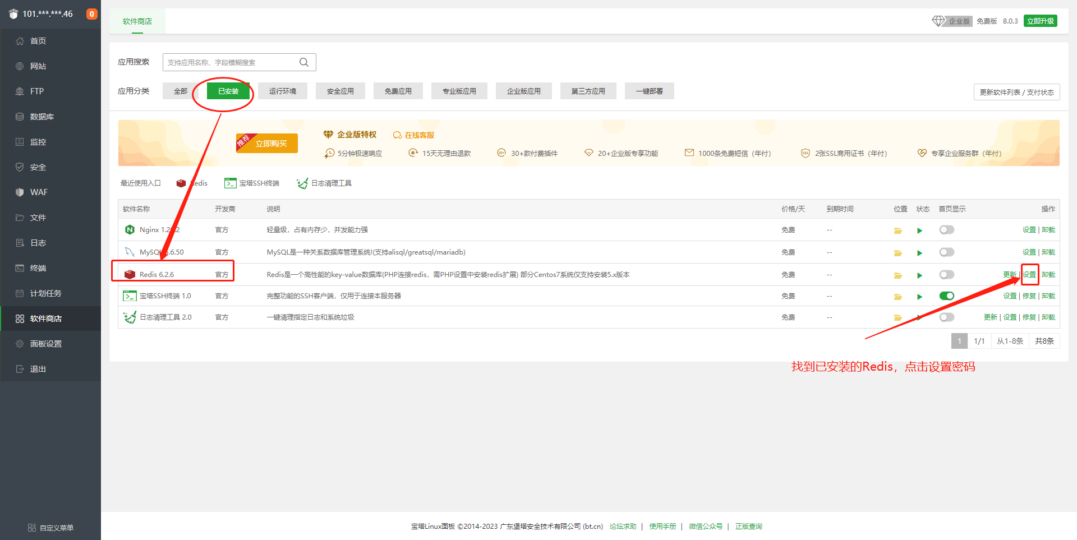Screen dimensions: 1077x540
Task: Click the 立即升级 upgrade button
Action: (1040, 21)
